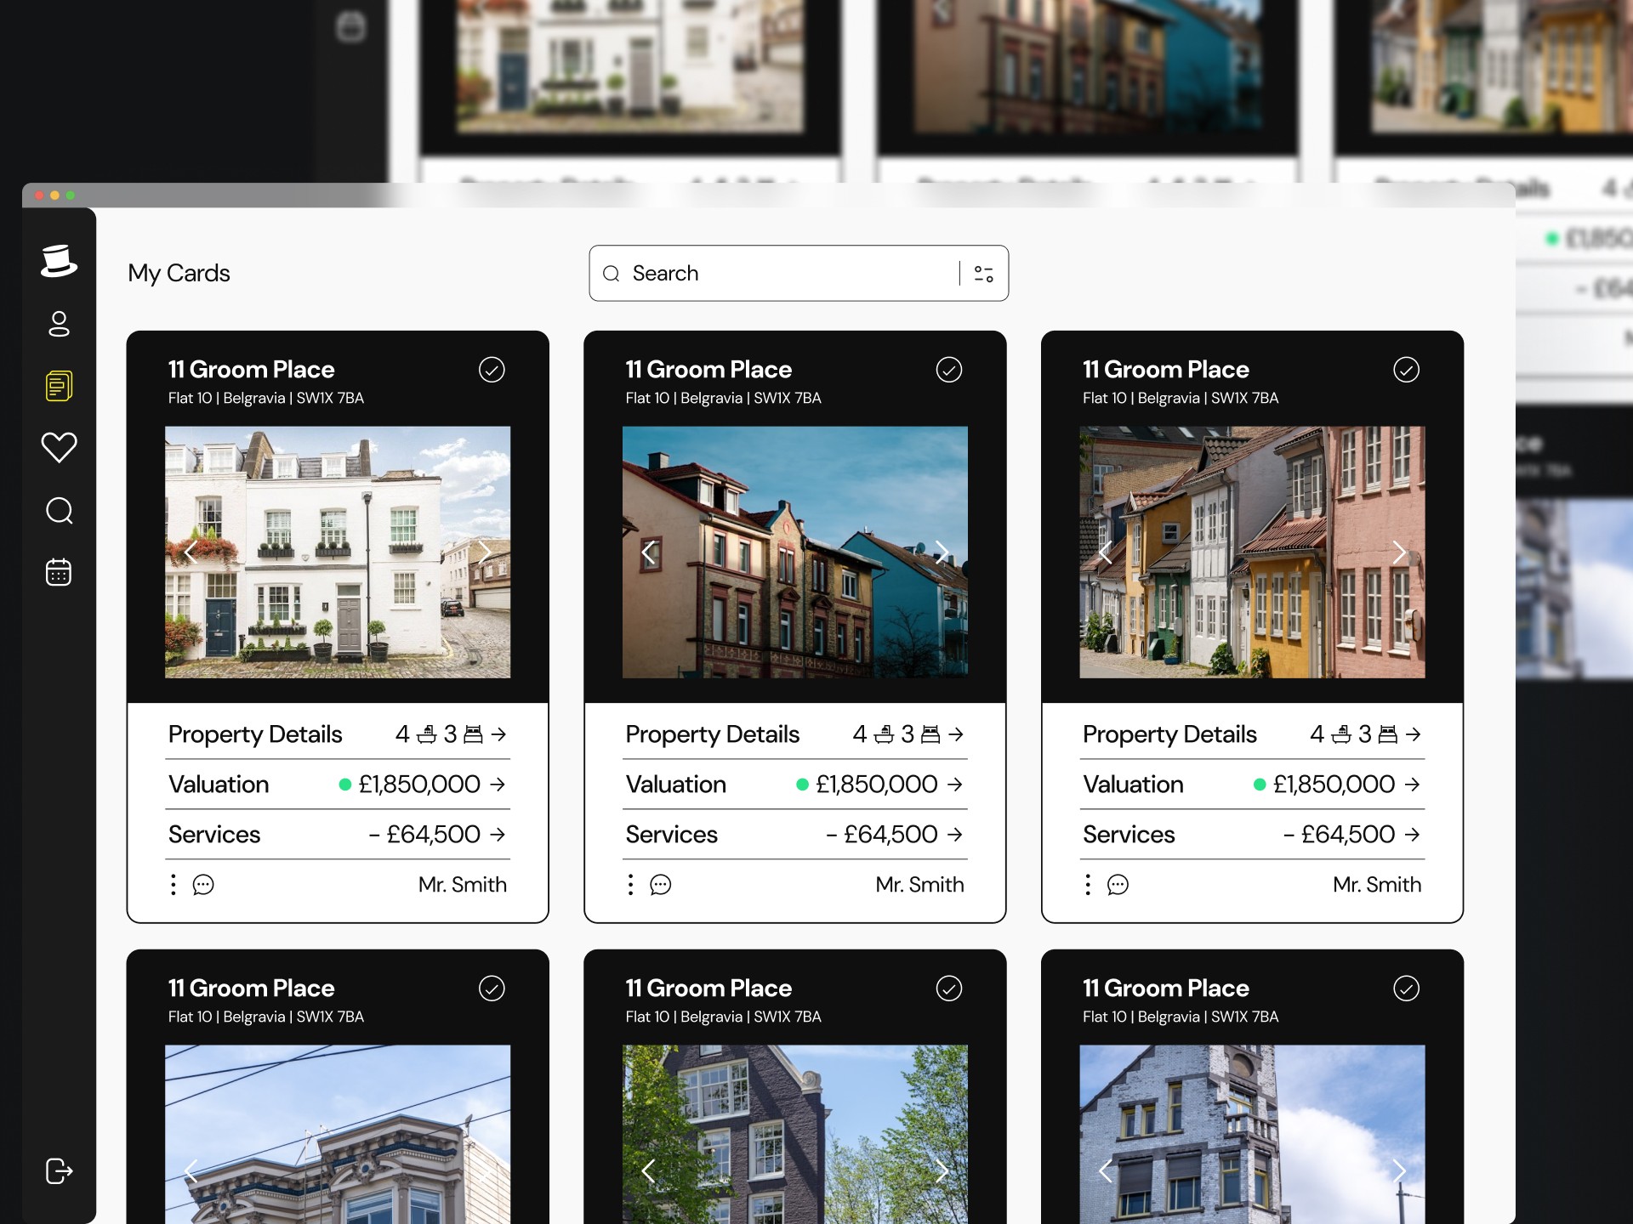The width and height of the screenshot is (1633, 1224).
Task: Show next photo on white house card
Action: [x=486, y=552]
